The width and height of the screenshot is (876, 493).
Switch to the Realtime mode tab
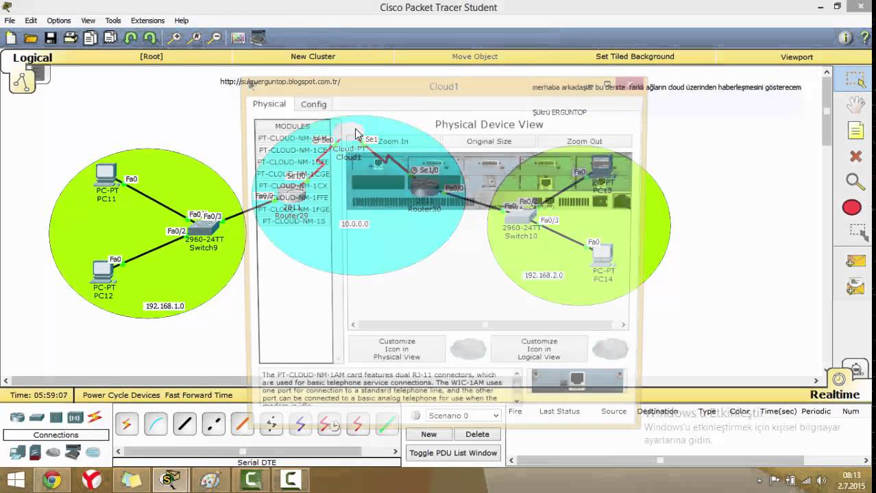834,394
